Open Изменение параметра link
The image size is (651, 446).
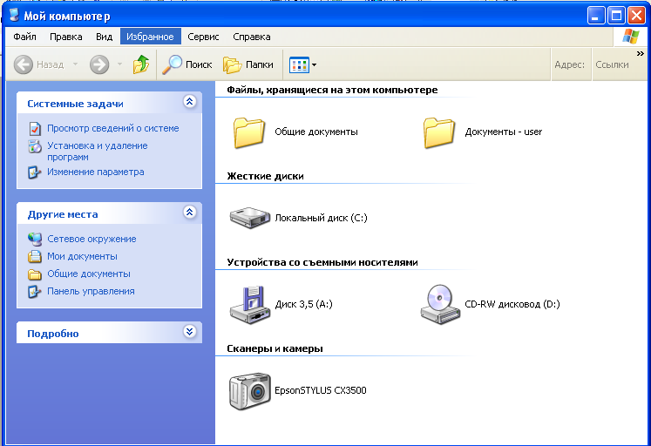96,172
